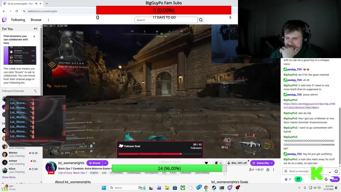
Task: Open Discord from the taskbar
Action: click(230, 188)
